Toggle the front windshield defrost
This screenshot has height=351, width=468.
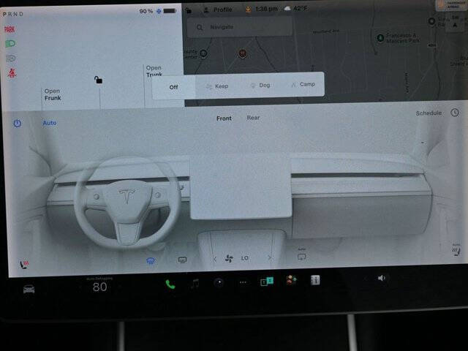click(151, 261)
